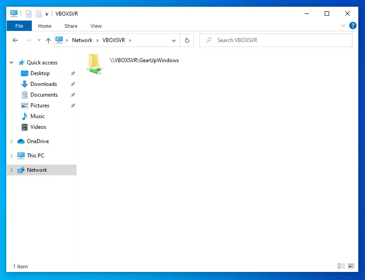Click the search magnifier icon

pos(209,40)
